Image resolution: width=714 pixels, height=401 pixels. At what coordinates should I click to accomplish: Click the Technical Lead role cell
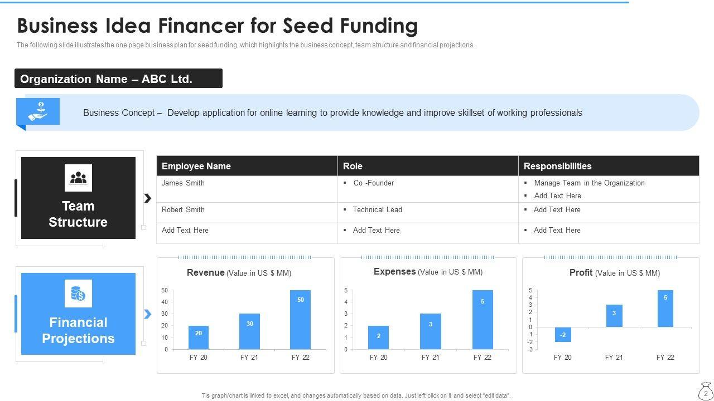pyautogui.click(x=377, y=209)
